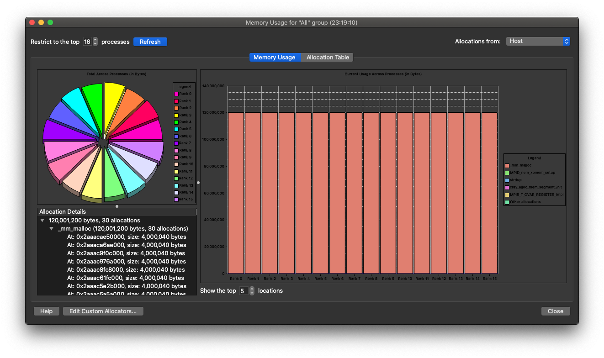Click the cray_alloc_mem_segment_init legend color
The width and height of the screenshot is (604, 358).
pyautogui.click(x=508, y=187)
